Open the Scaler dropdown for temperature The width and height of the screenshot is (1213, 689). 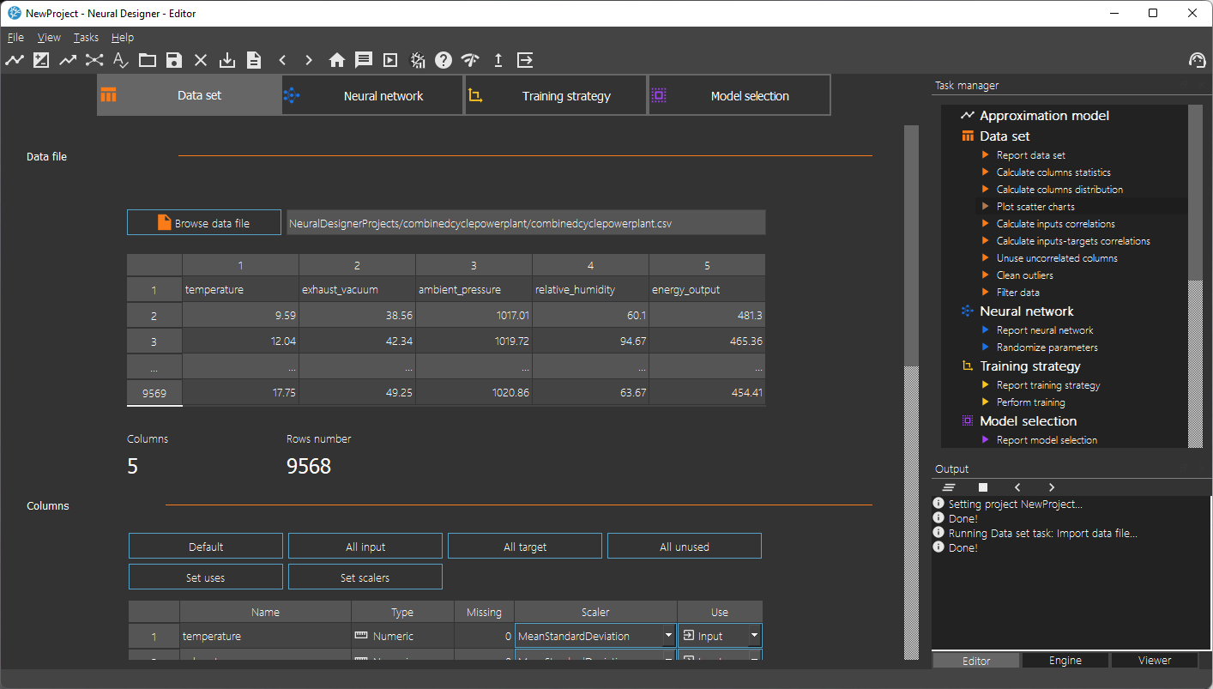[x=667, y=636]
